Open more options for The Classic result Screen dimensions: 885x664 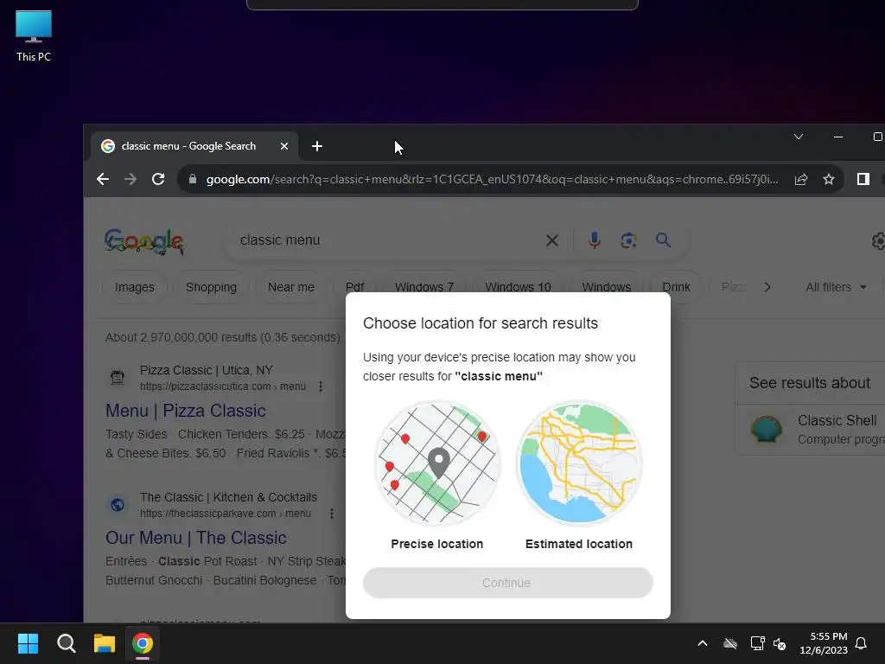point(332,514)
